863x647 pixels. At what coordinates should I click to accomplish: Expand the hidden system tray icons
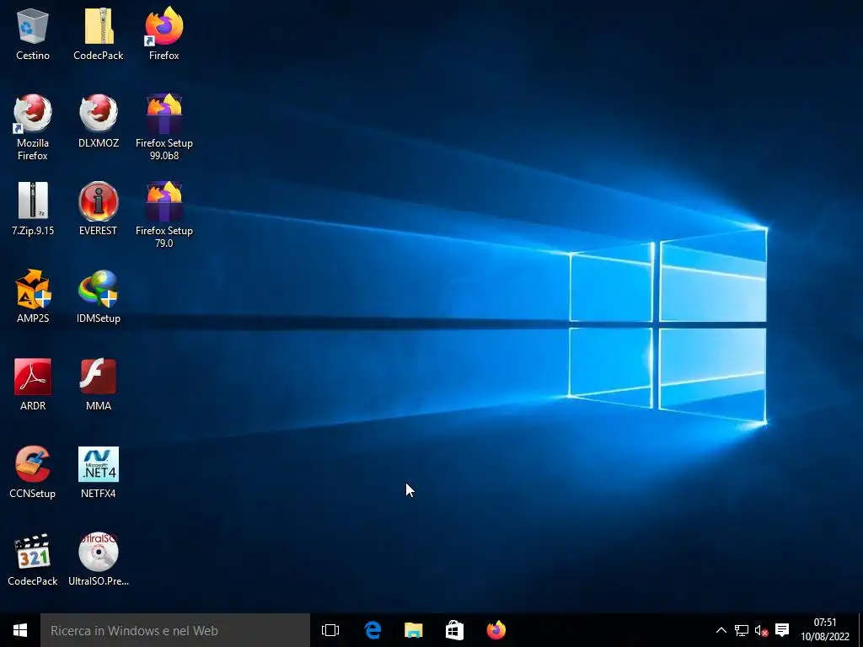[x=721, y=630]
